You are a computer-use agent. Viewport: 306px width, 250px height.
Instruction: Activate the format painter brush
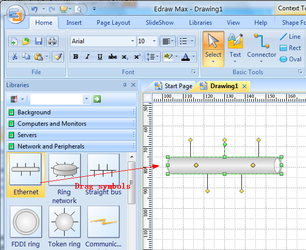(58, 57)
